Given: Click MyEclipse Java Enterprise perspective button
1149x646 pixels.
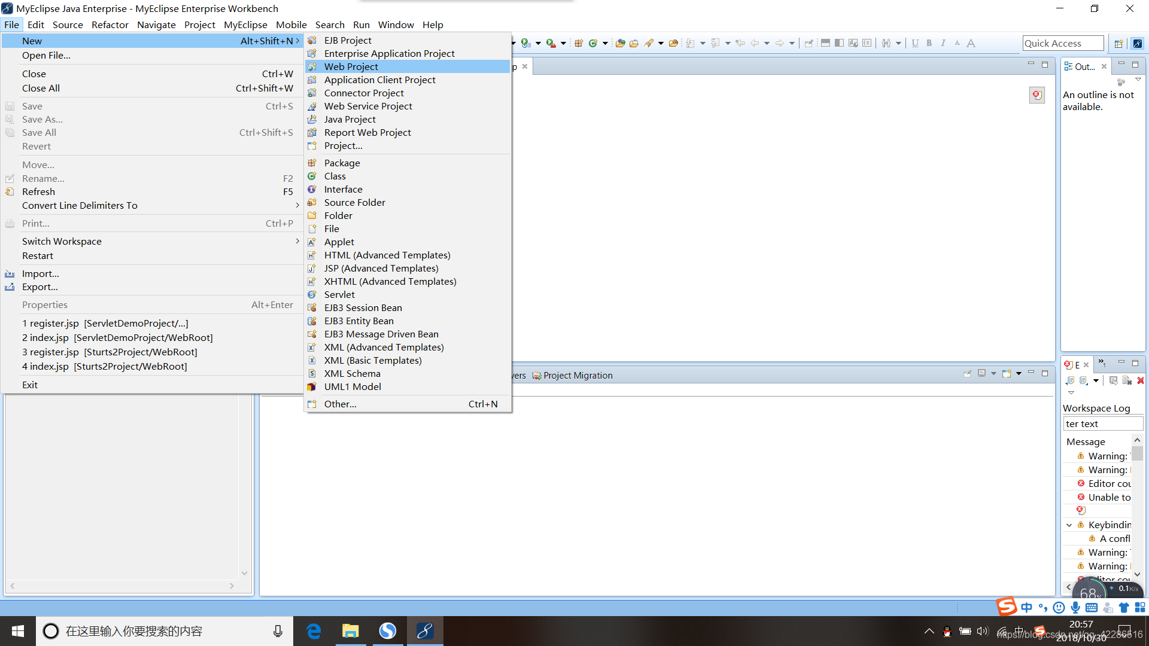Looking at the screenshot, I should [x=1138, y=43].
